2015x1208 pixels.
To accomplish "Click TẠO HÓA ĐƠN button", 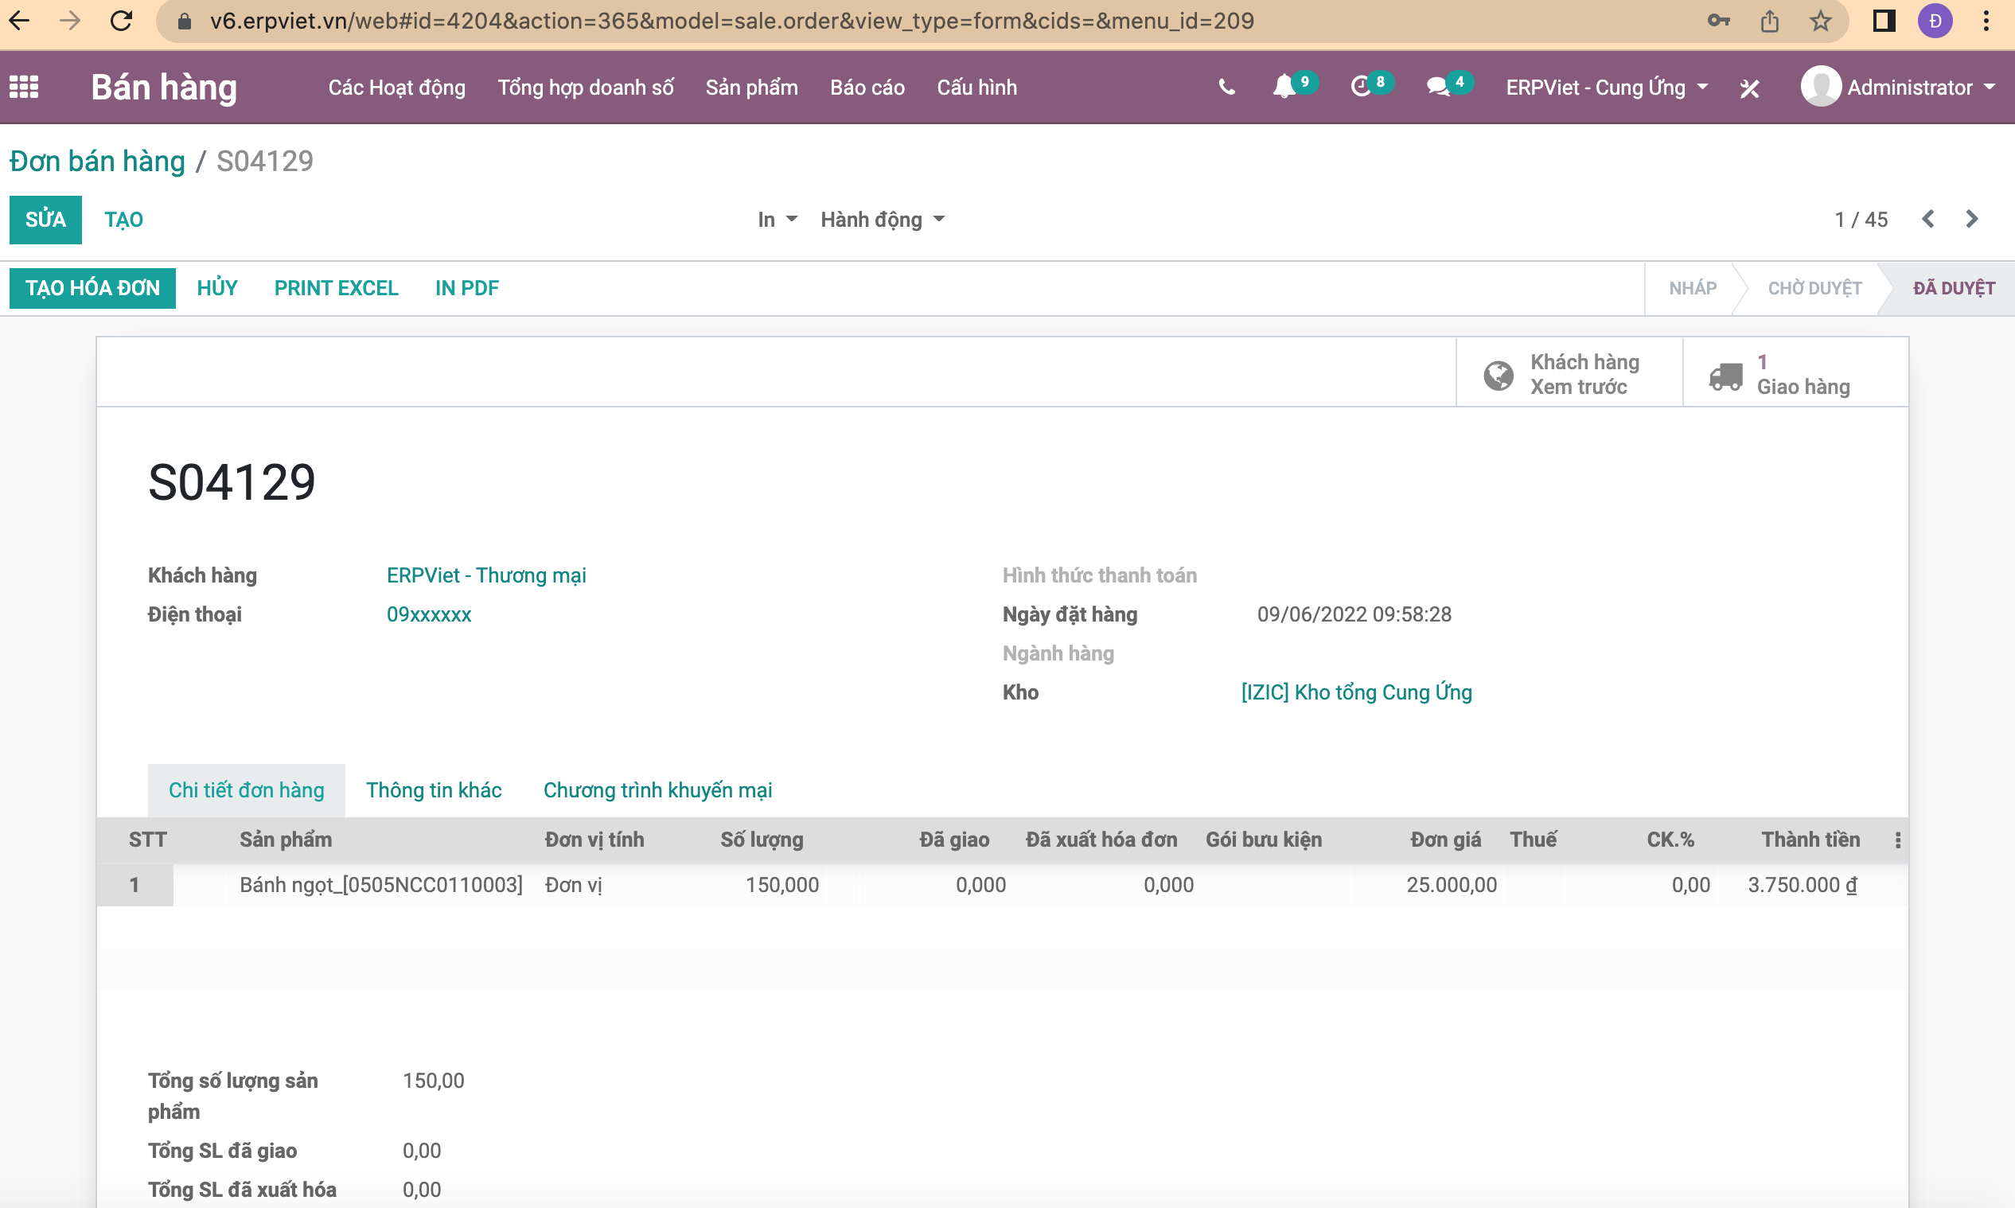I will point(93,288).
